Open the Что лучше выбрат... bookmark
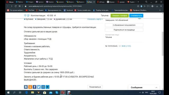The image size is (169, 95). [x=15, y=10]
